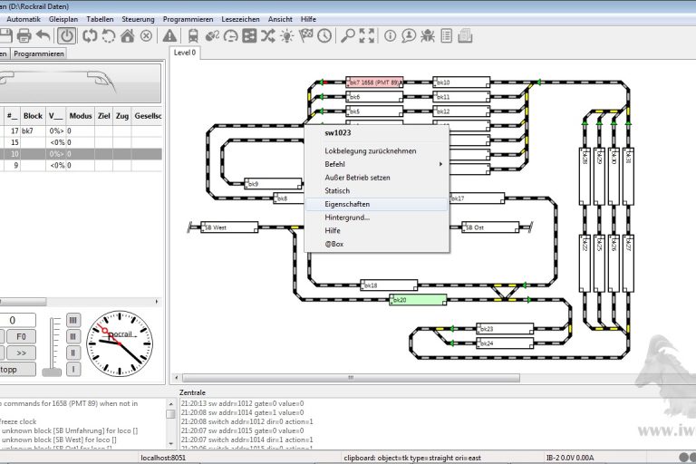Click the user speech bubble icon
Viewport: 696px width, 464px height.
point(409,36)
